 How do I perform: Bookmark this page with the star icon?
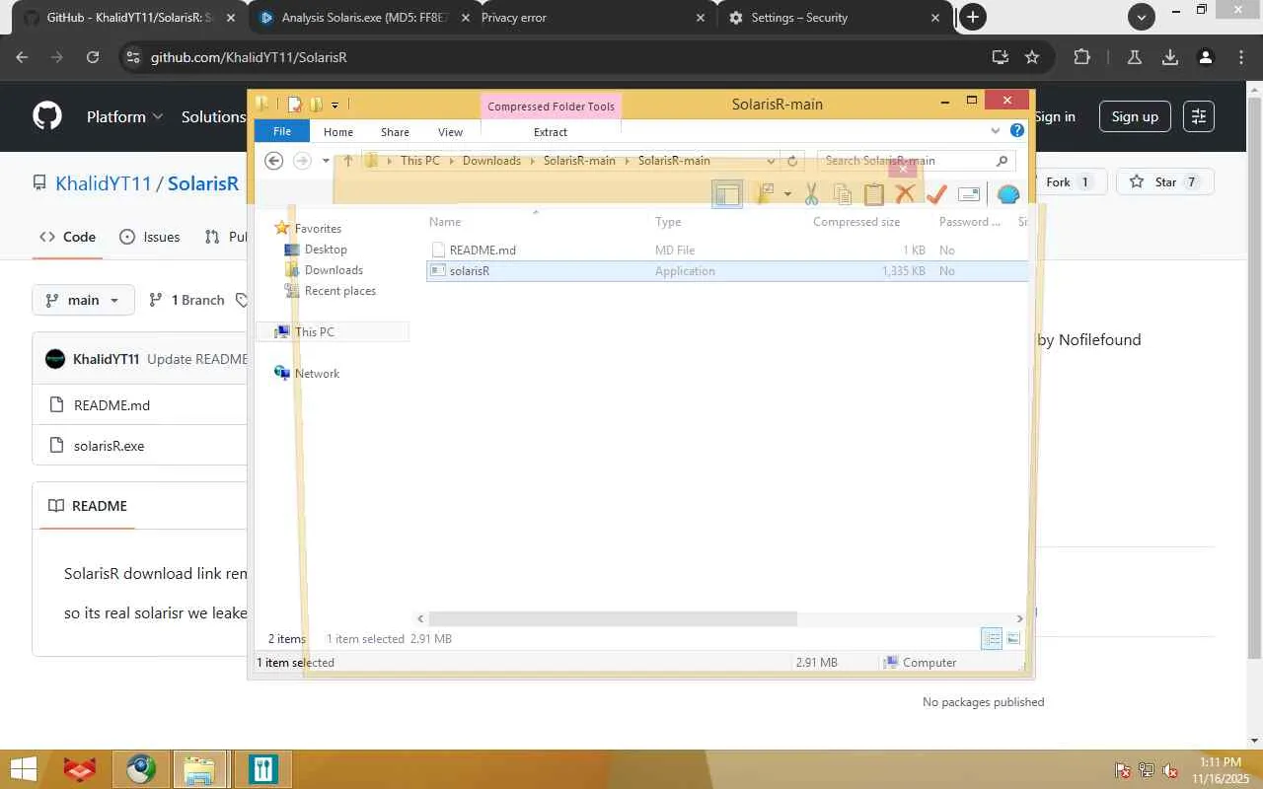tap(1032, 57)
